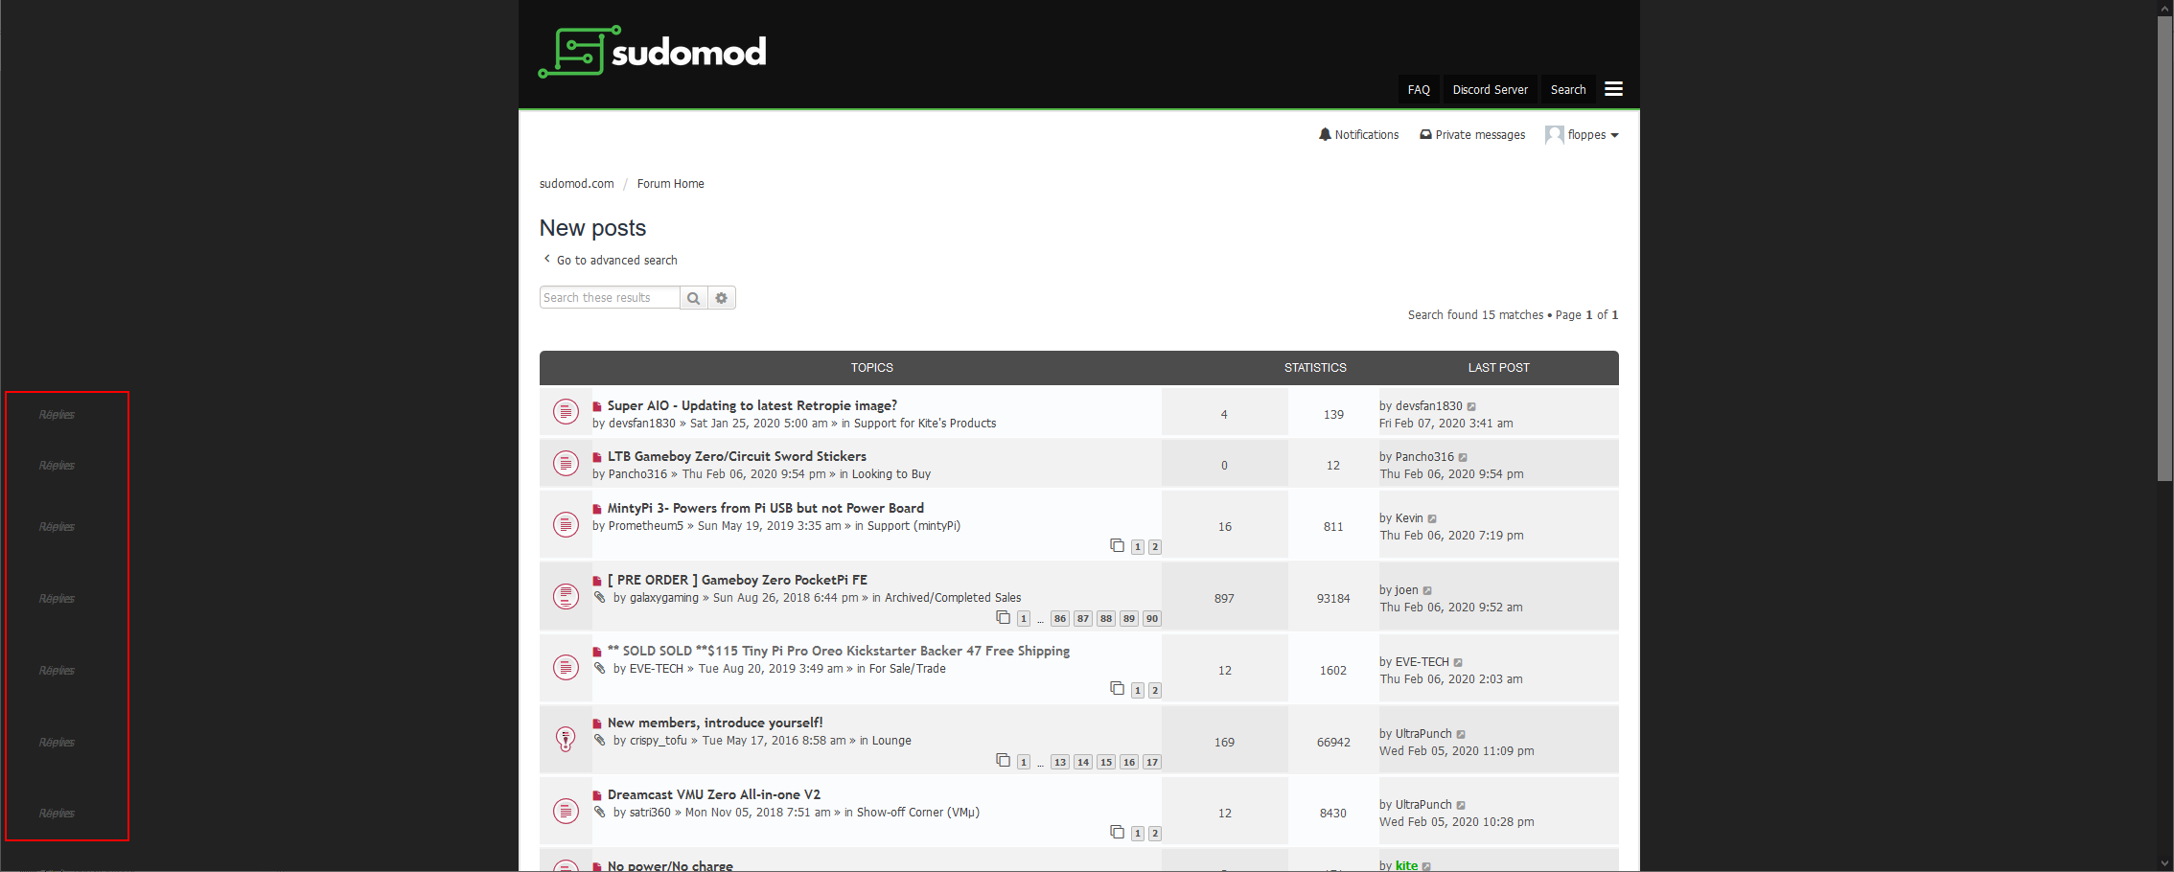Viewport: 2174px width, 872px height.
Task: Open topic MintyPi 3 Powers from Pi USB
Action: pyautogui.click(x=766, y=508)
